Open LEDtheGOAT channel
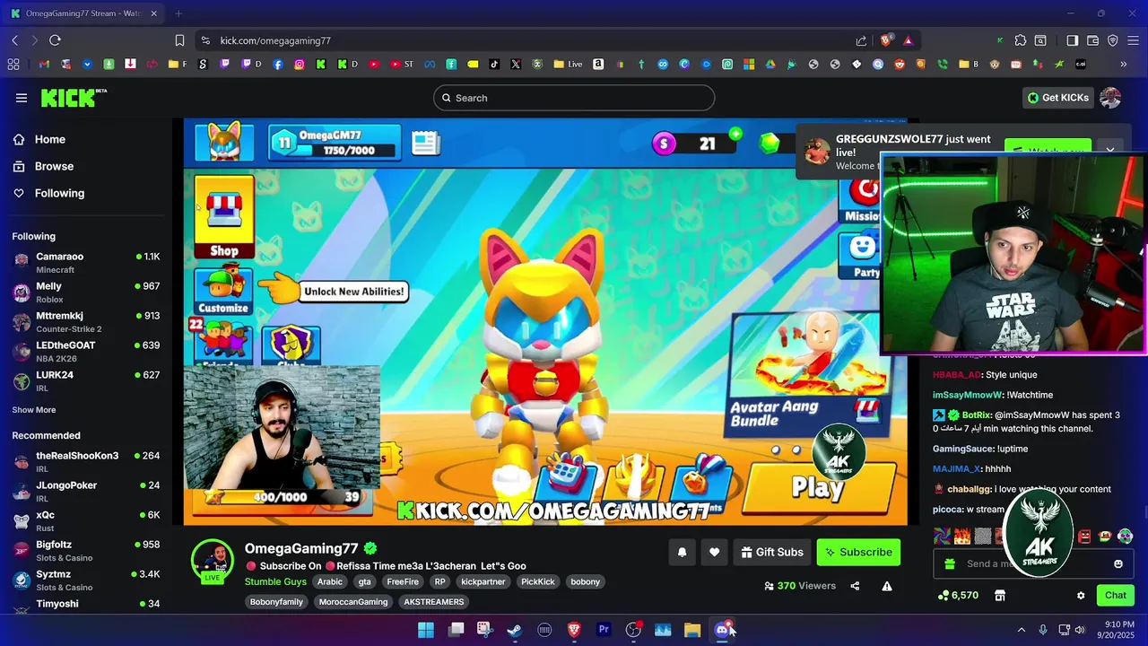Viewport: 1148px width, 646px height. tap(86, 352)
